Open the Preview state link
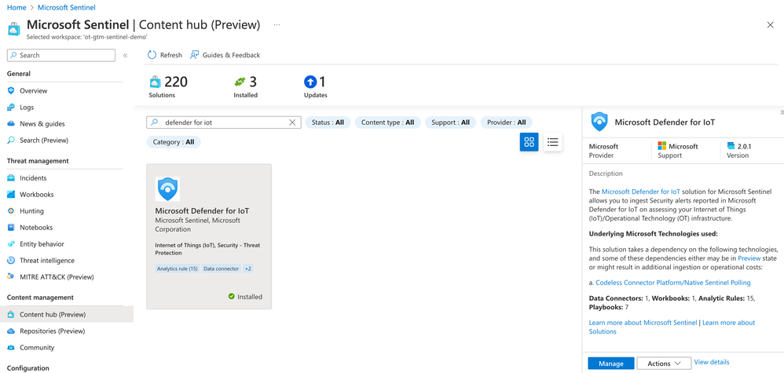The width and height of the screenshot is (784, 373). (749, 258)
